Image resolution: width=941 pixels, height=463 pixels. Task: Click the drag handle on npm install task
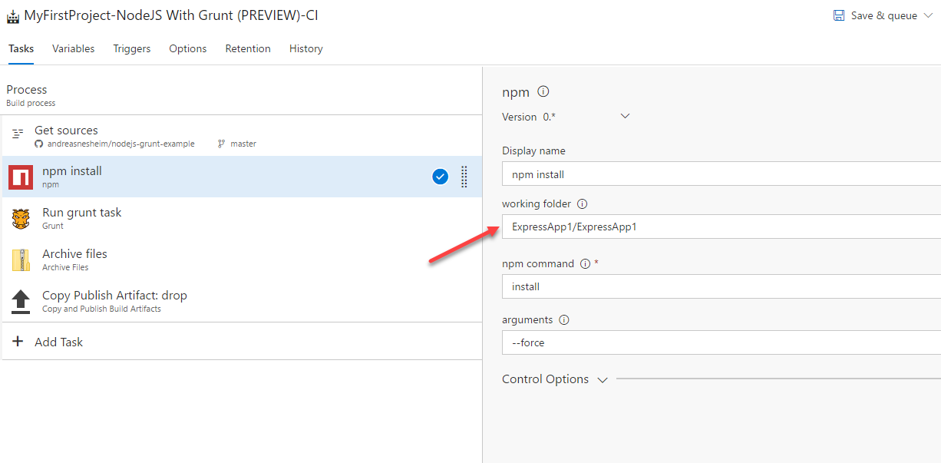coord(464,177)
